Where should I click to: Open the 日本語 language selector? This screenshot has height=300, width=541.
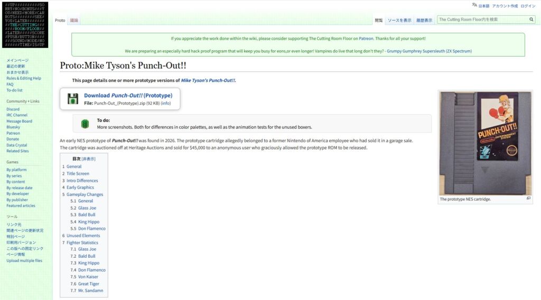point(483,6)
